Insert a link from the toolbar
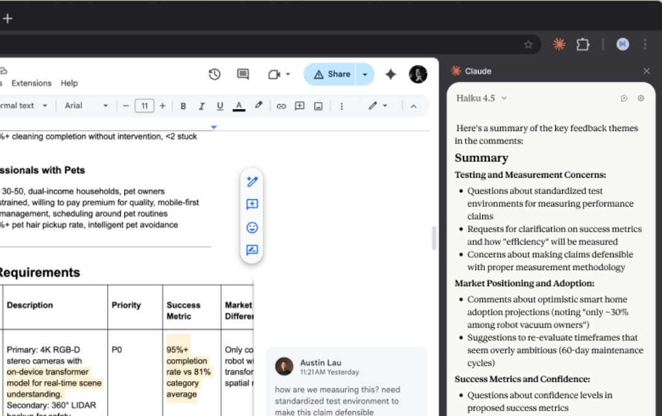 [x=281, y=106]
